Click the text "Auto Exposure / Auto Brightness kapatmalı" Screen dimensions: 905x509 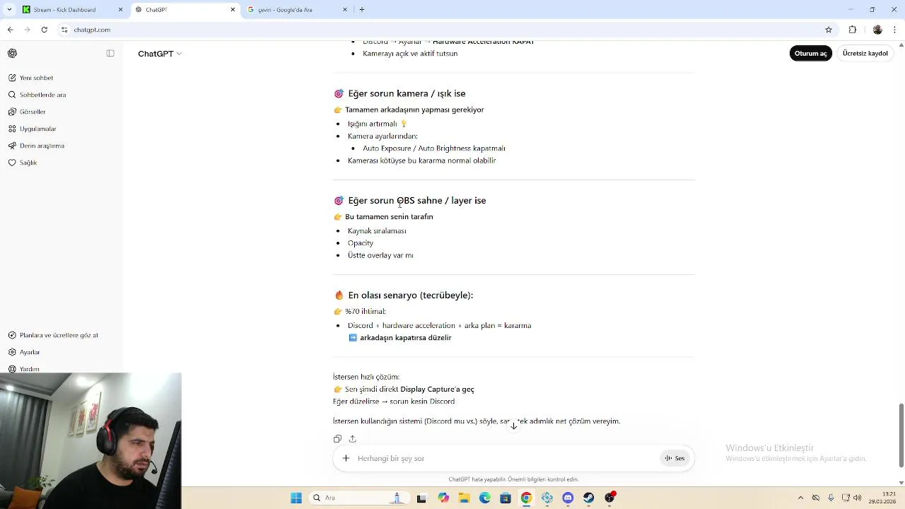click(x=434, y=148)
